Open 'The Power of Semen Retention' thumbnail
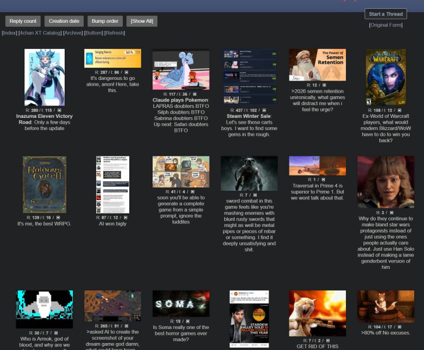Viewport: 424px width, 350px height. coord(317,65)
